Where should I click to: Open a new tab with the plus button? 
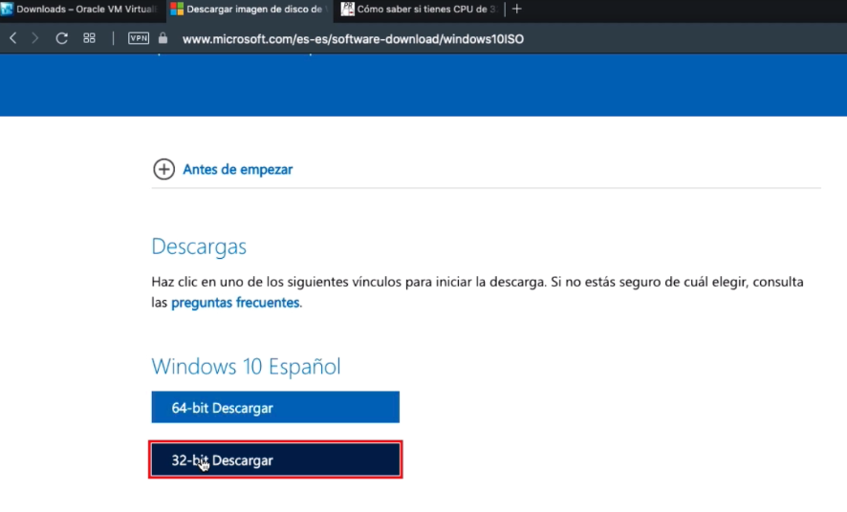point(517,10)
